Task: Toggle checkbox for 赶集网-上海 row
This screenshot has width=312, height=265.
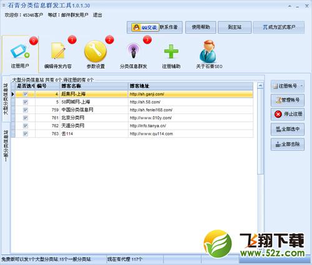Action: pyautogui.click(x=26, y=94)
